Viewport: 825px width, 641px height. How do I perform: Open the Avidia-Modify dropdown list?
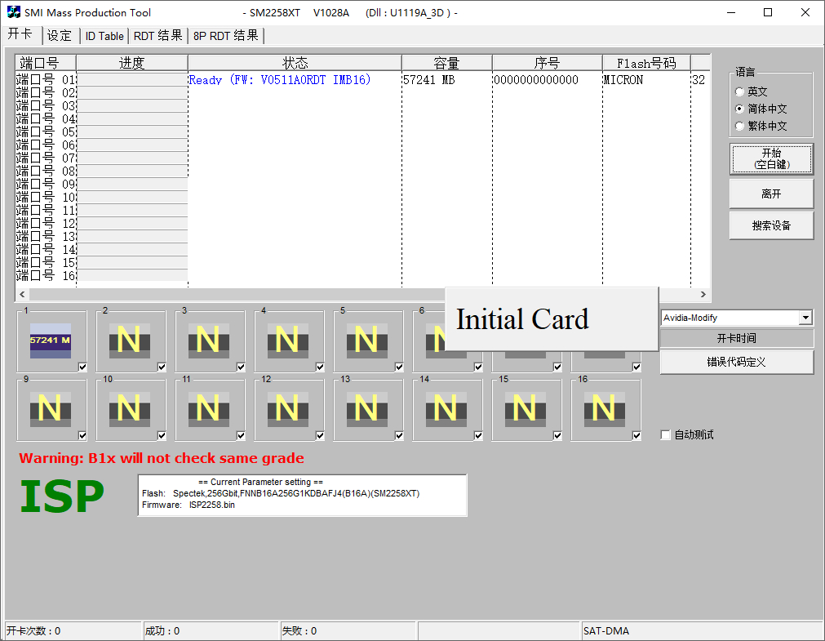click(805, 318)
